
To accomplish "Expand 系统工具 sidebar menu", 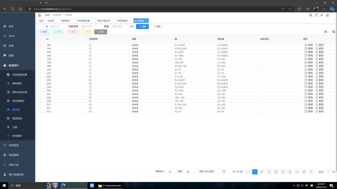I will coord(18,165).
